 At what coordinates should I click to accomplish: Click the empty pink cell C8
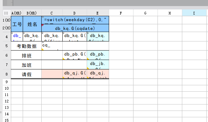[x=52, y=74]
